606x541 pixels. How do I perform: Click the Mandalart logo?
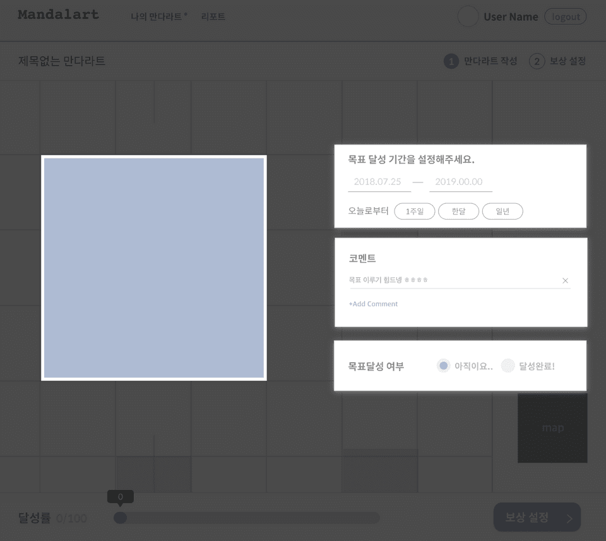click(58, 15)
